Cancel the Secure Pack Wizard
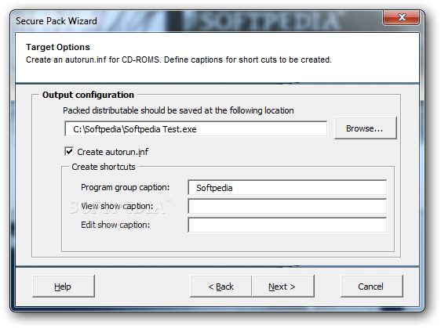 point(371,287)
